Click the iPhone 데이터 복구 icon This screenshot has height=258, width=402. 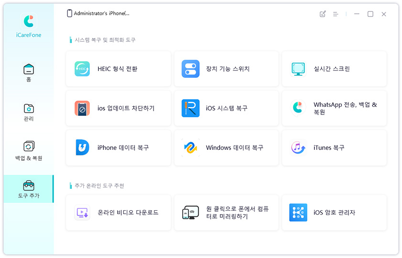tap(82, 147)
